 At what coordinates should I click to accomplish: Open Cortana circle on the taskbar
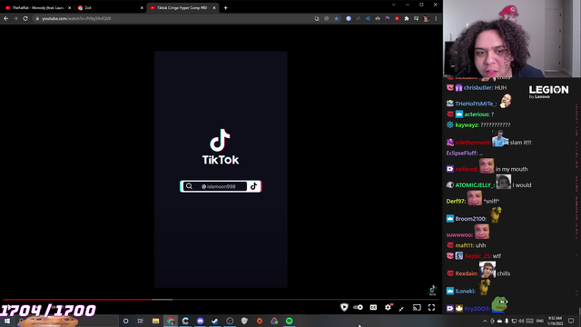[x=125, y=321]
